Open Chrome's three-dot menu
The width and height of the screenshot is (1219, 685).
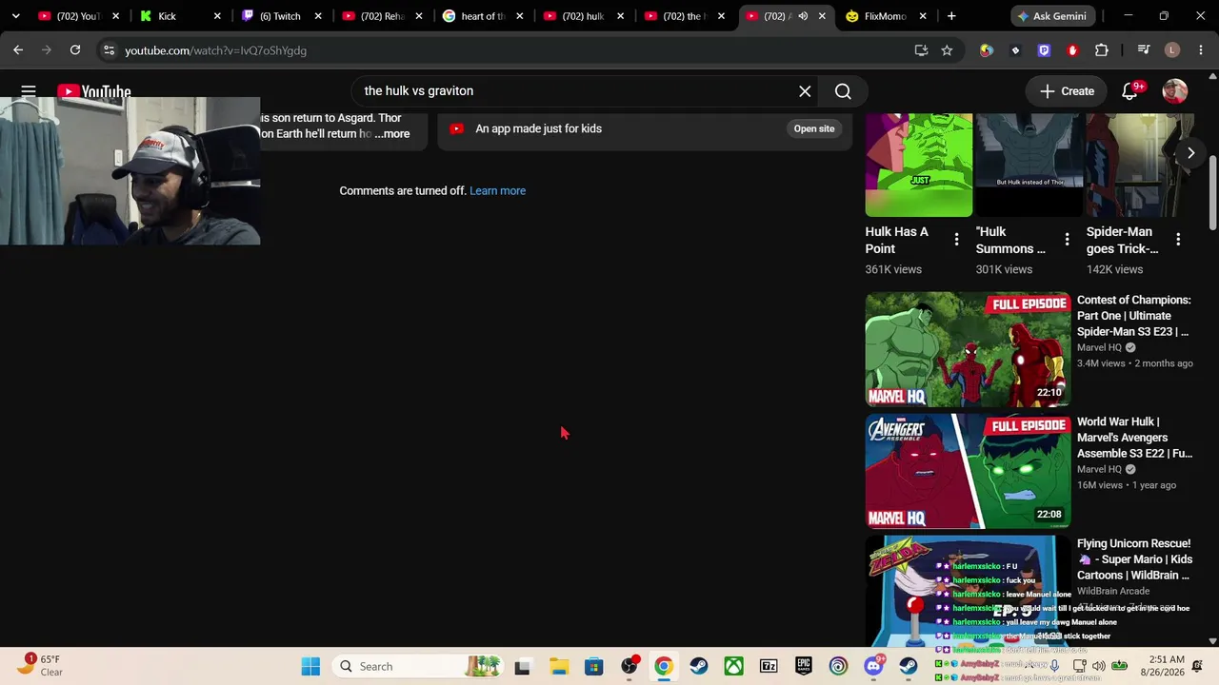1200,50
